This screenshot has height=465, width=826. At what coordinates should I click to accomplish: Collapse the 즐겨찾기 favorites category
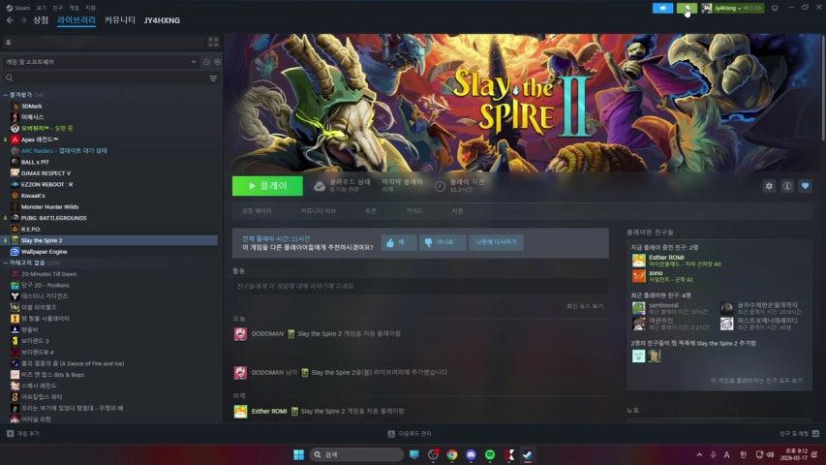tap(5, 95)
